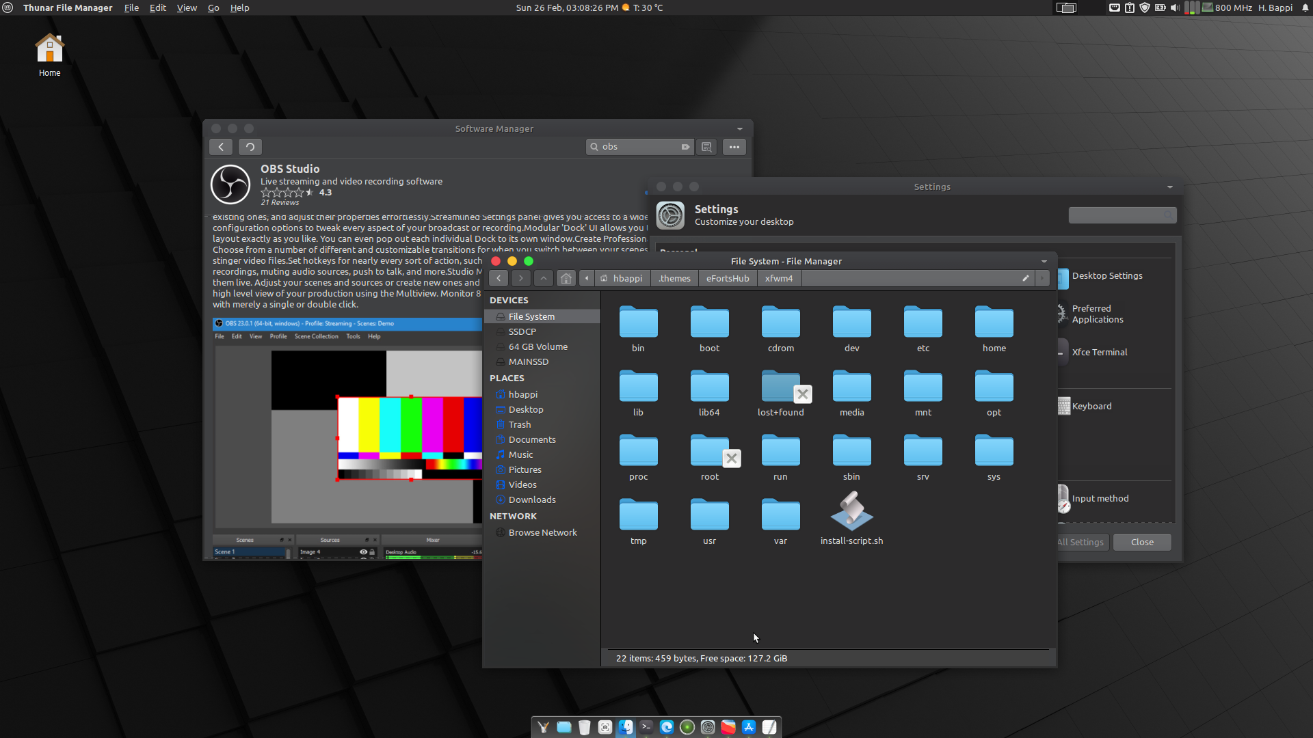Click the xfwm4 path bar button
1313x738 pixels.
click(779, 278)
